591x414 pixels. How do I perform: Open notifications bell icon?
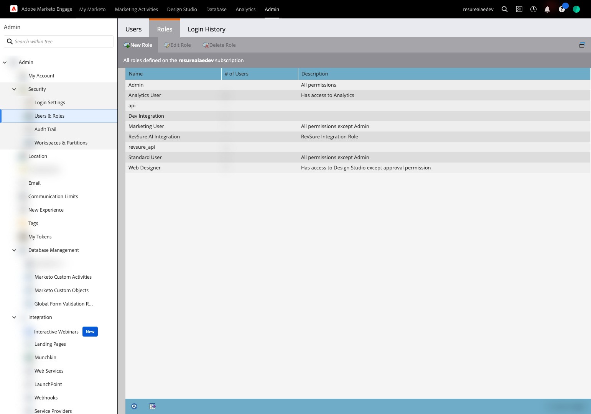547,9
